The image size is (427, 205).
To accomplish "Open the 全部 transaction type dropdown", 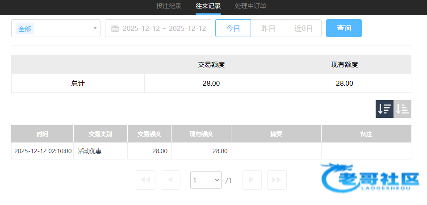I will click(x=56, y=28).
